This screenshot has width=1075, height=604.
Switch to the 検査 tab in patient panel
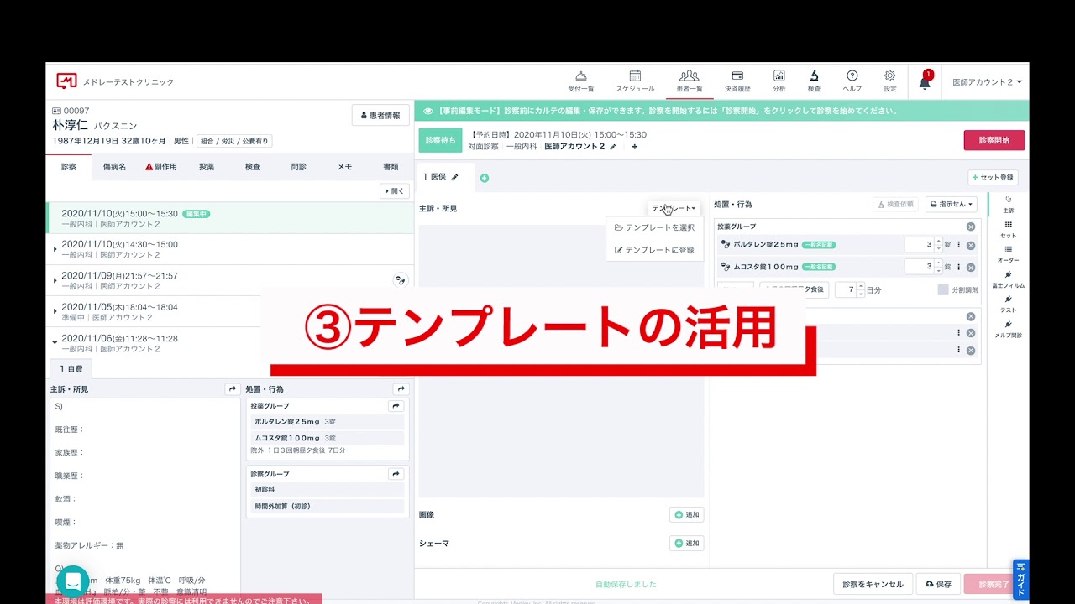click(253, 167)
